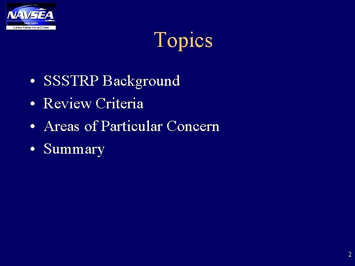This screenshot has height=266, width=355.
Task: Click the "SSSTRP Background" bullet
Action: [x=111, y=81]
